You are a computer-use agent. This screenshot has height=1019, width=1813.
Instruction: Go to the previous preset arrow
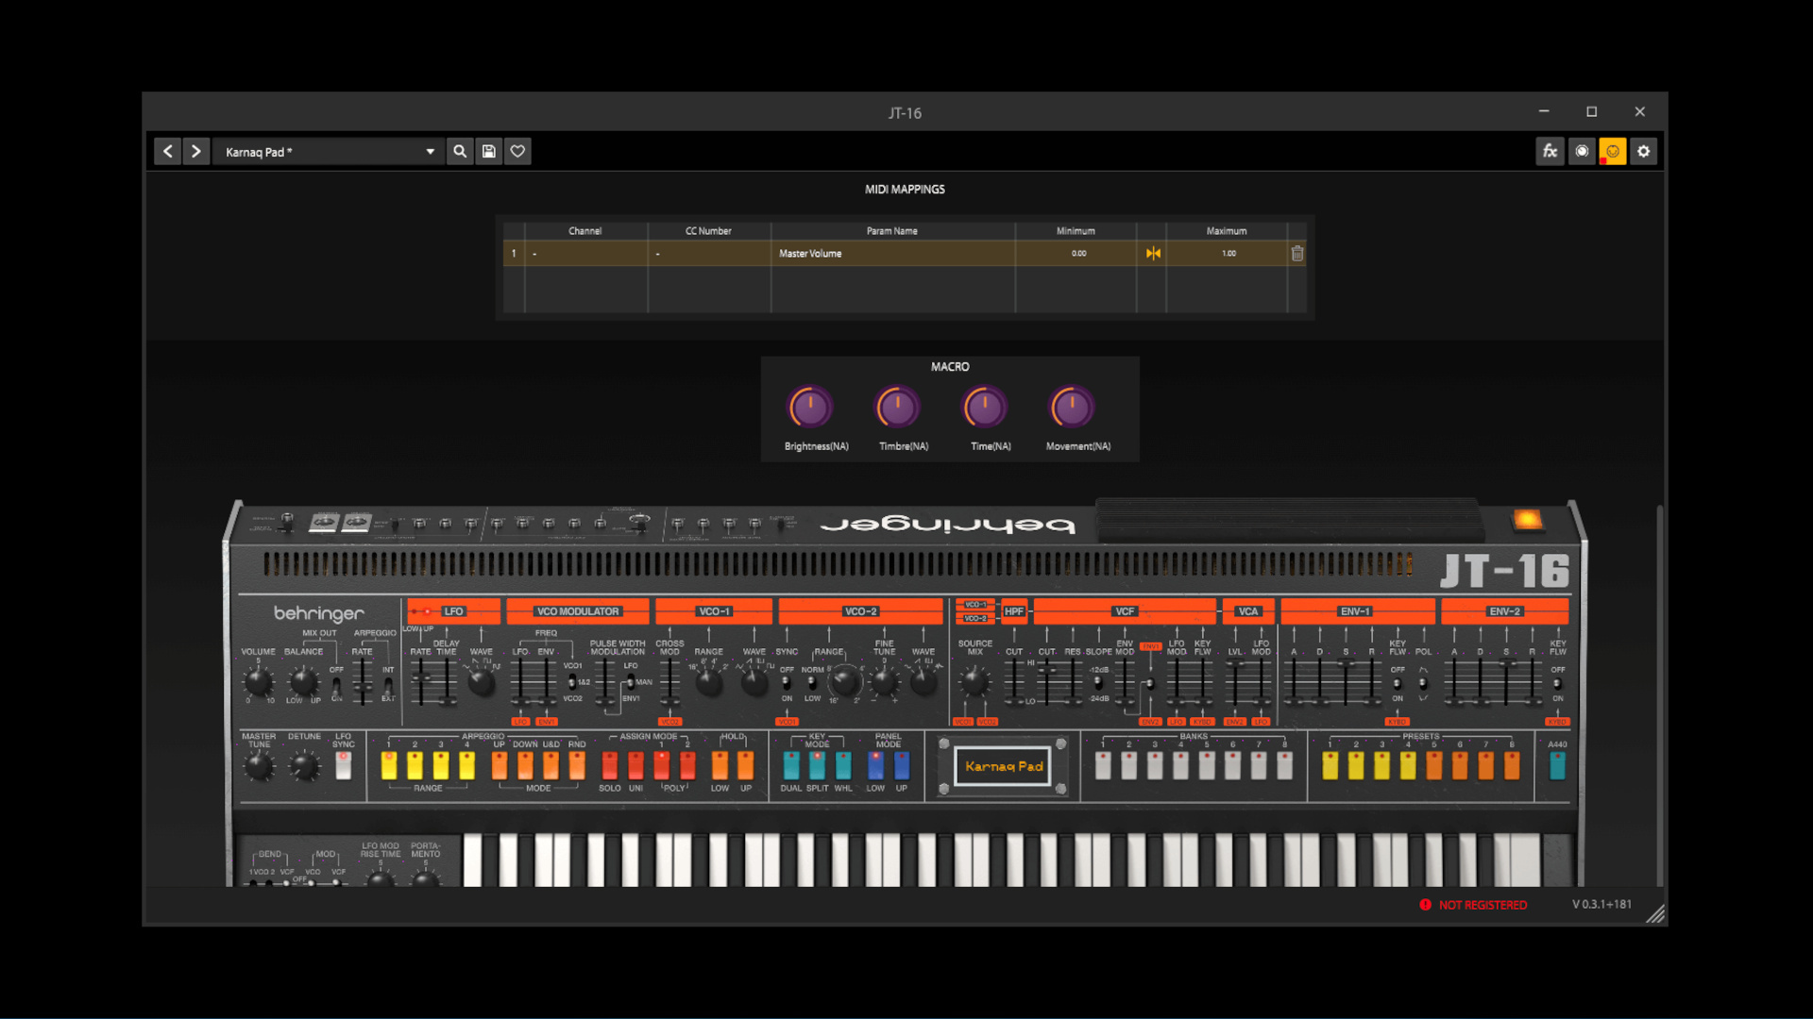(x=167, y=151)
